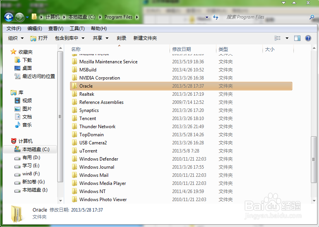
Task: Click the file list vertical scrollbar thumb
Action: point(314,159)
